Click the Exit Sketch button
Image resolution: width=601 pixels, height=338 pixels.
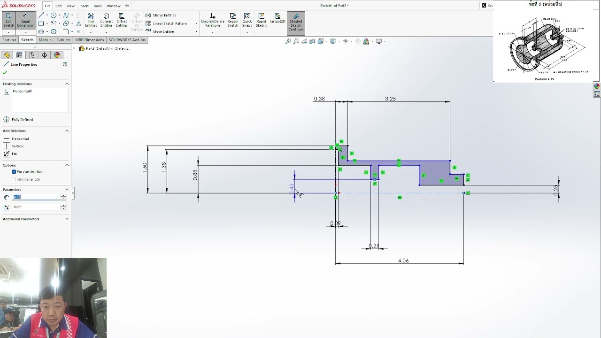click(x=8, y=20)
